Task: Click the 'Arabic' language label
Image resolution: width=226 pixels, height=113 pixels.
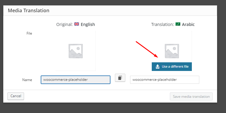Action: [188, 24]
